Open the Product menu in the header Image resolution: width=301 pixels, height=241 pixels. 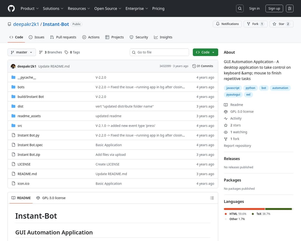pos(29,8)
